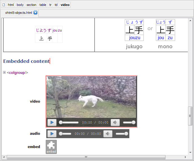Click the colgroup tag text
The width and height of the screenshot is (194, 161).
point(18,72)
